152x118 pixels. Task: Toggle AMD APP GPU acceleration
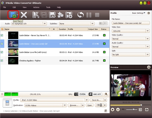95,94
